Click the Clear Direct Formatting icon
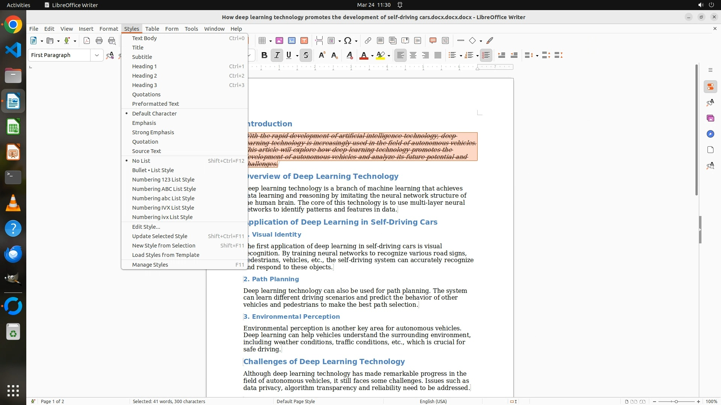This screenshot has height=405, width=721. (x=349, y=55)
